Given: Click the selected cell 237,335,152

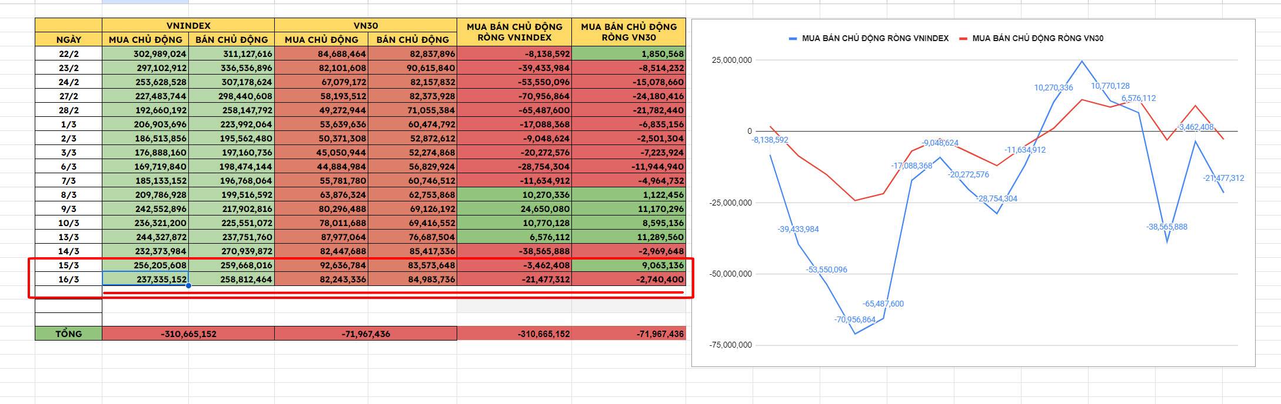Looking at the screenshot, I should pos(145,279).
